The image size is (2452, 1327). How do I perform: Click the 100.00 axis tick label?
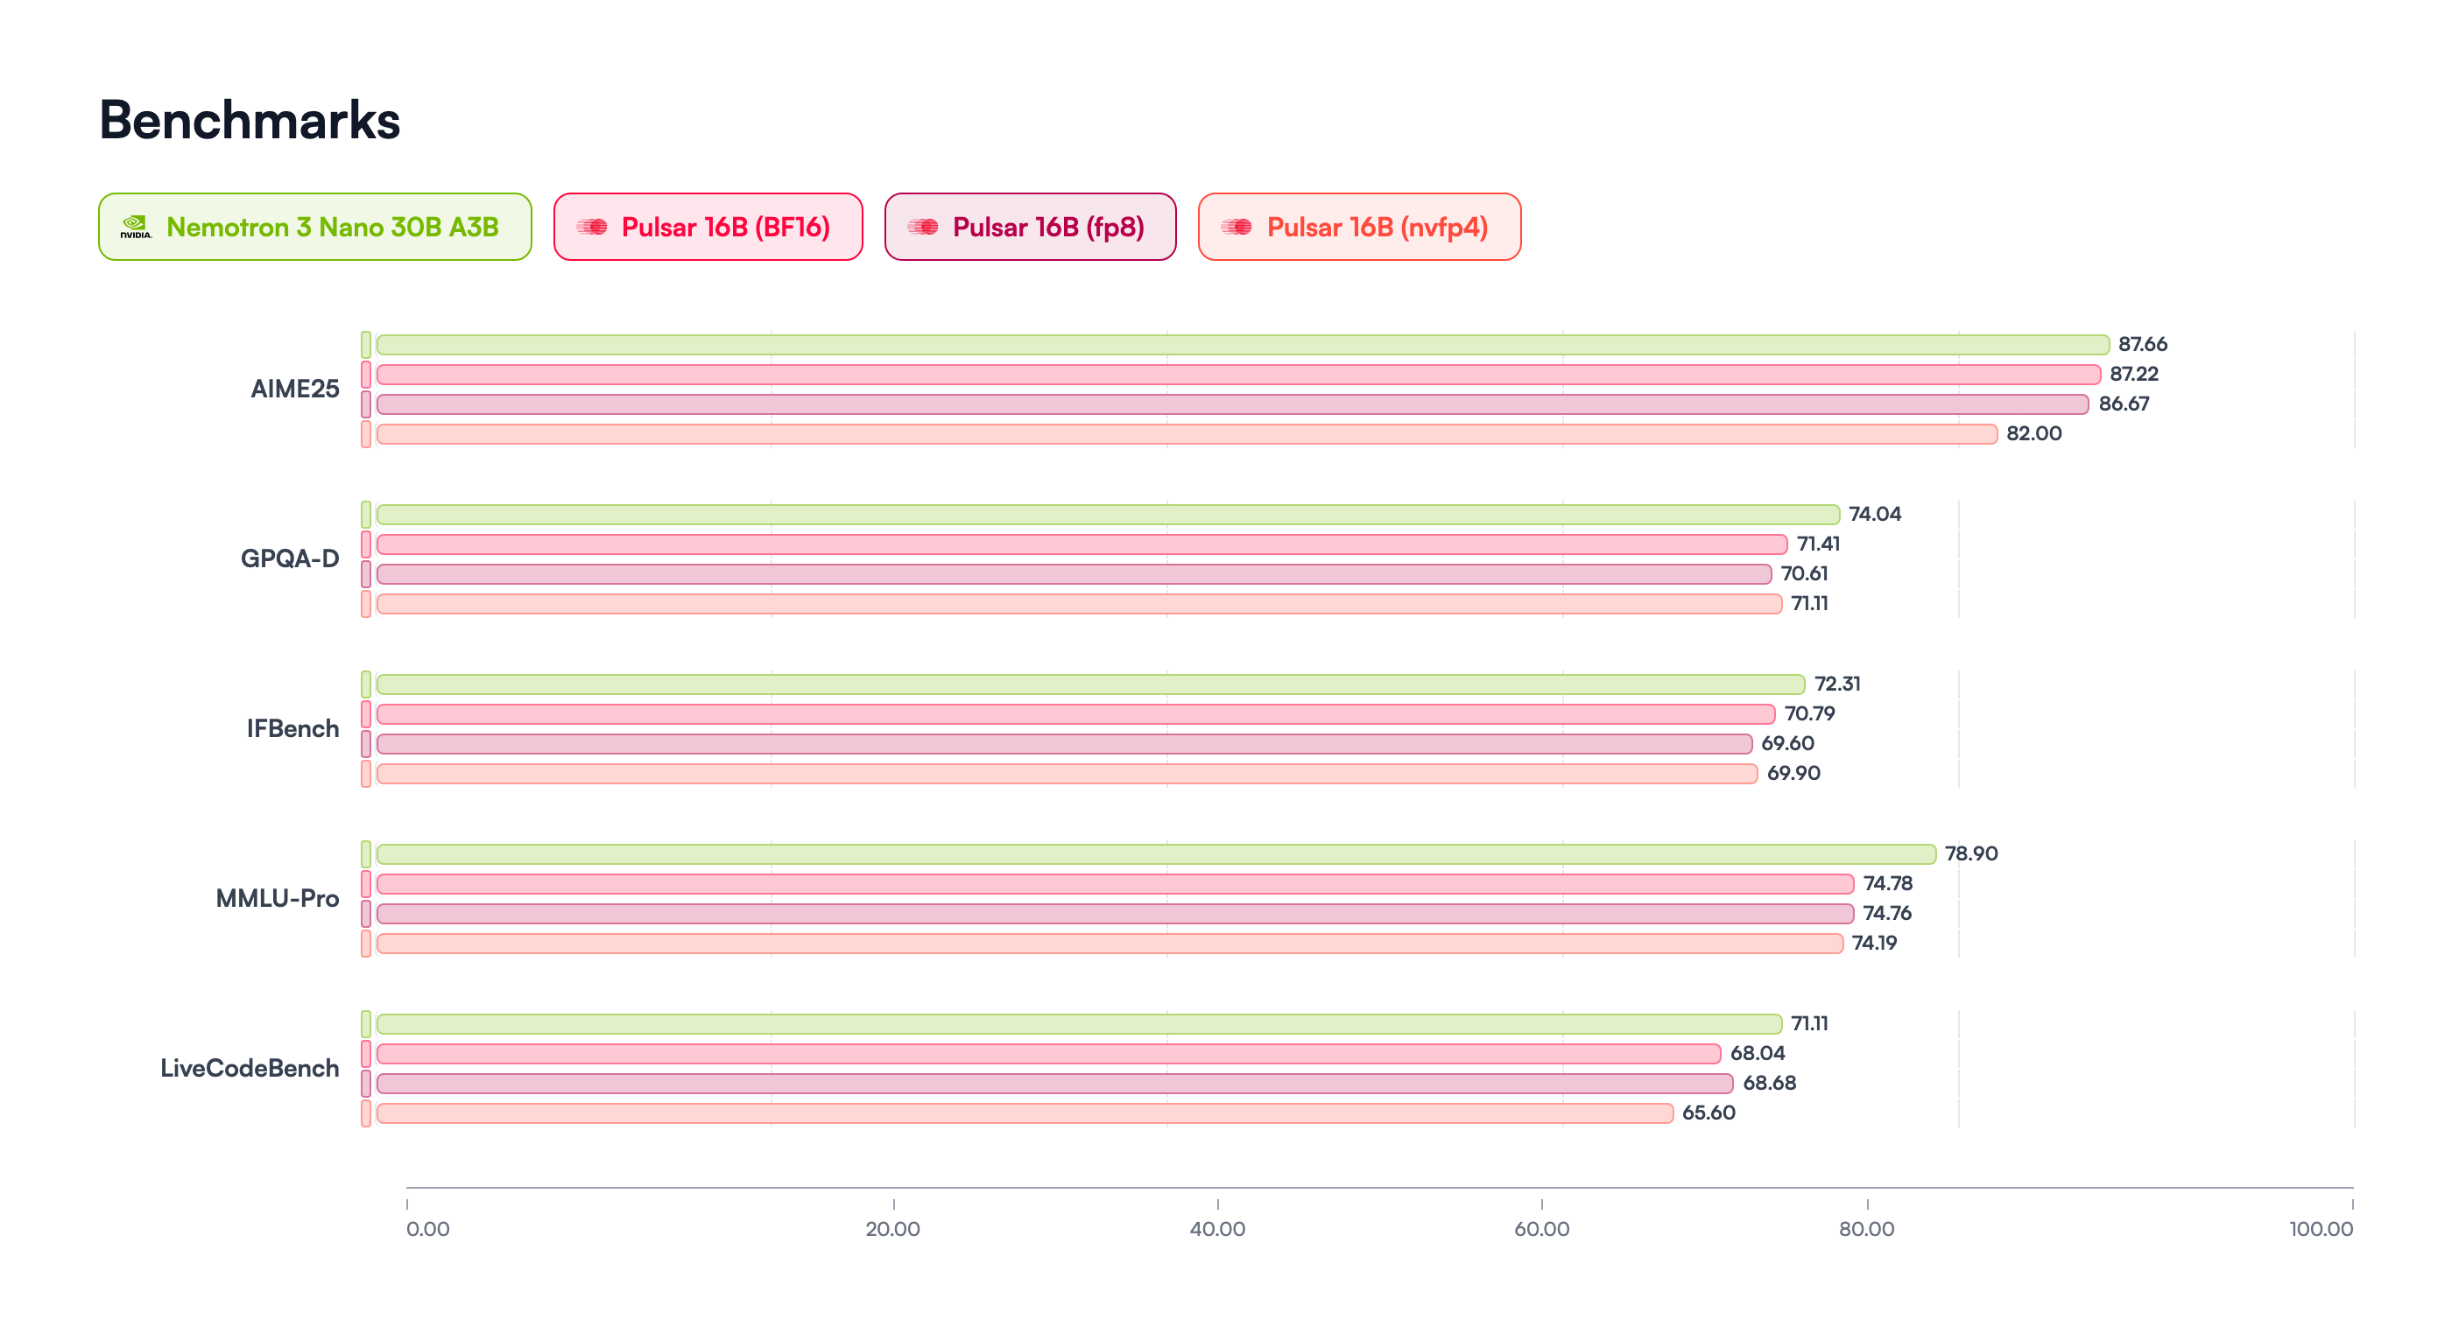pos(2322,1229)
